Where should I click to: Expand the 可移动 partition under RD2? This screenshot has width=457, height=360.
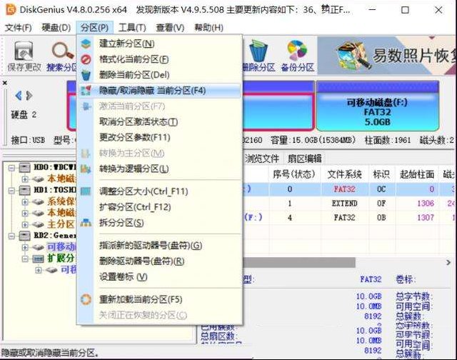click(x=24, y=247)
